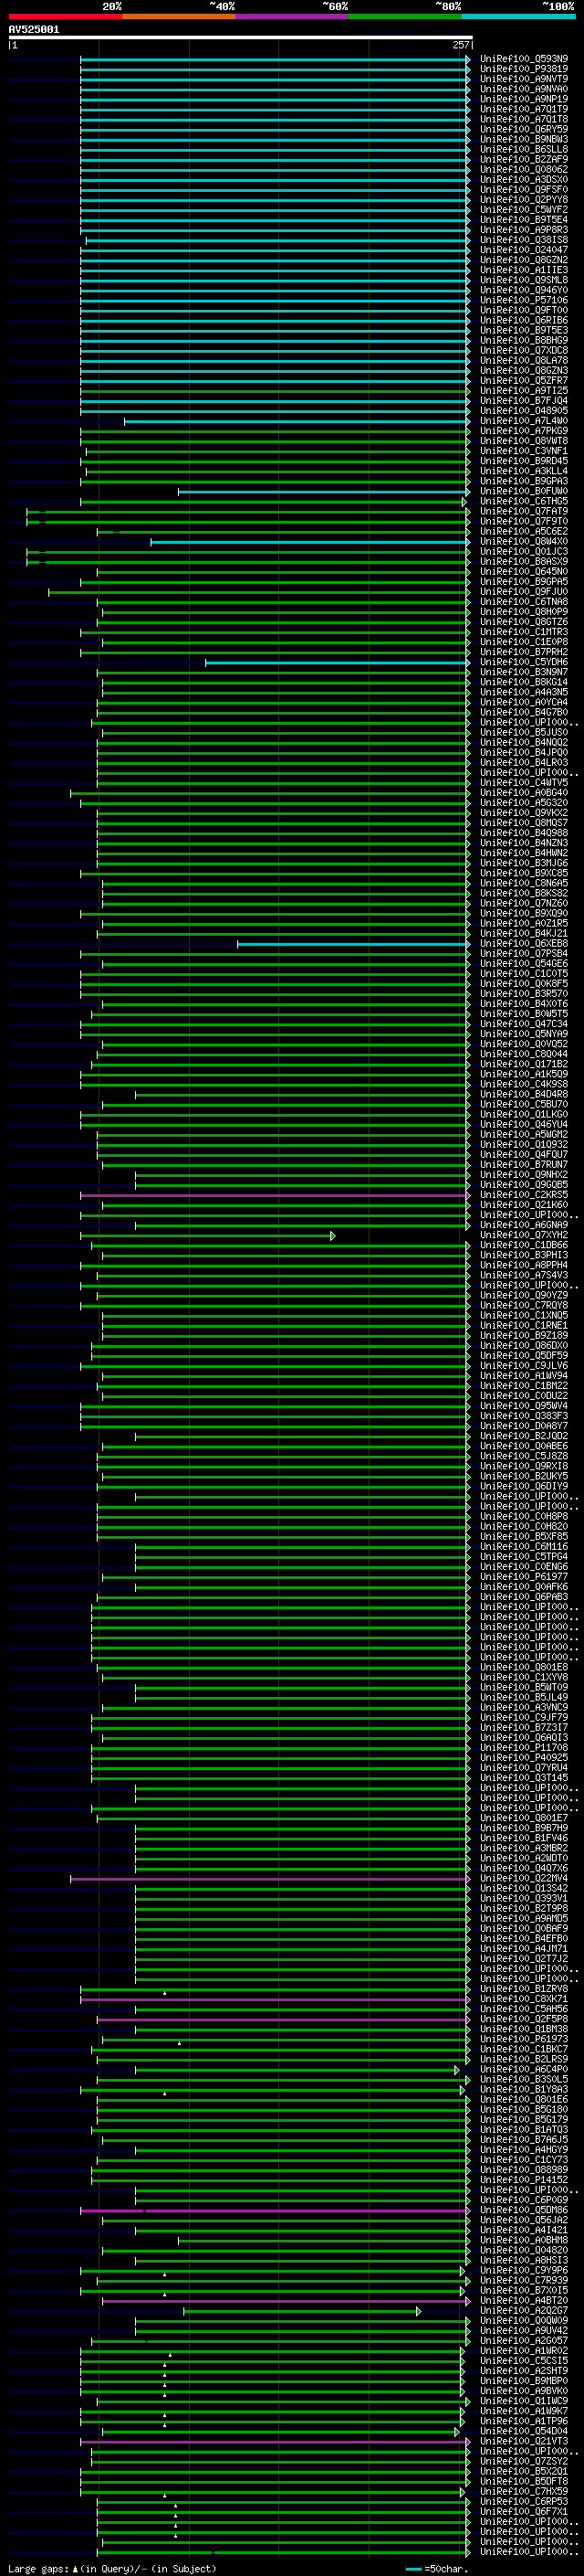The image size is (584, 2576).
Task: Select the UniRef100_P61977 label
Action: pos(524,1576)
